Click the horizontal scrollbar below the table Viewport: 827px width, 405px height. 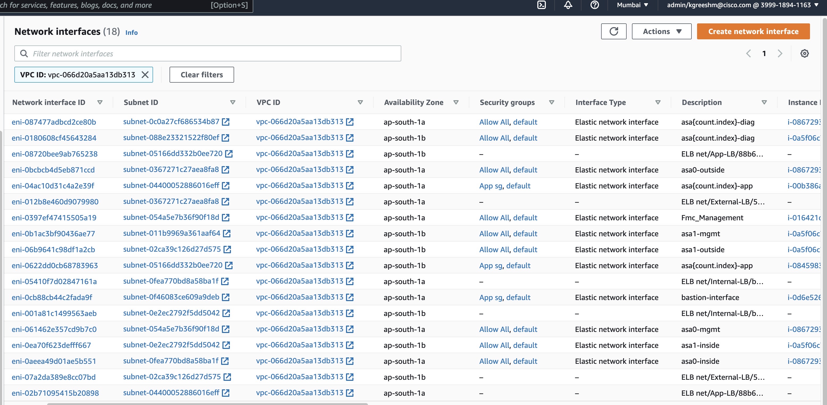click(207, 404)
